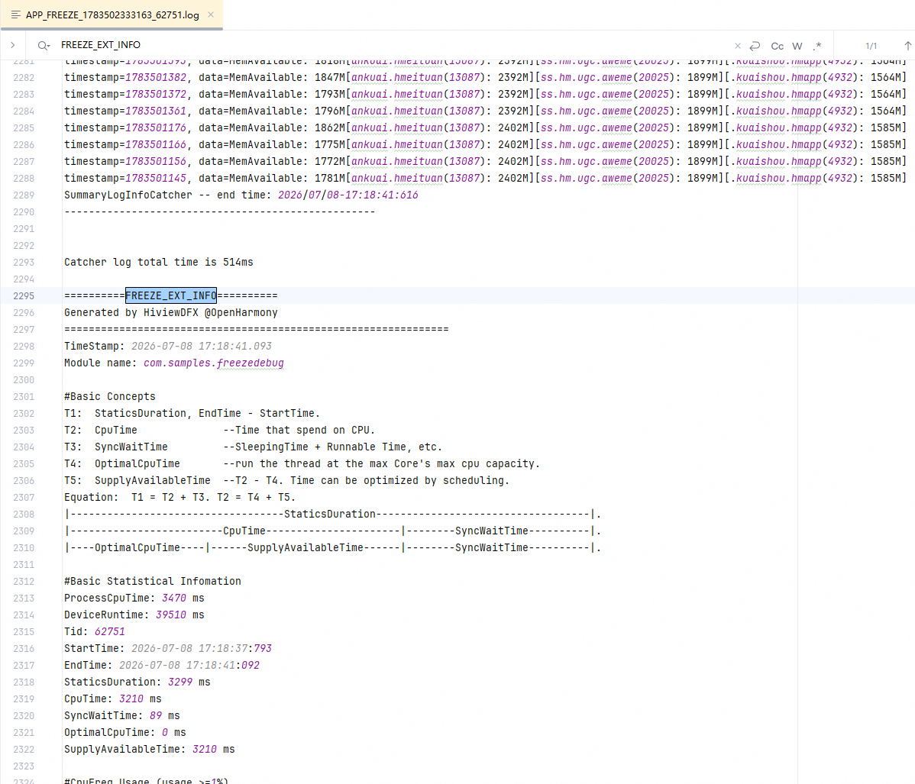Click highlighted FREEZE_EXT_INFO match on line 2295
The image size is (915, 784).
coord(171,295)
